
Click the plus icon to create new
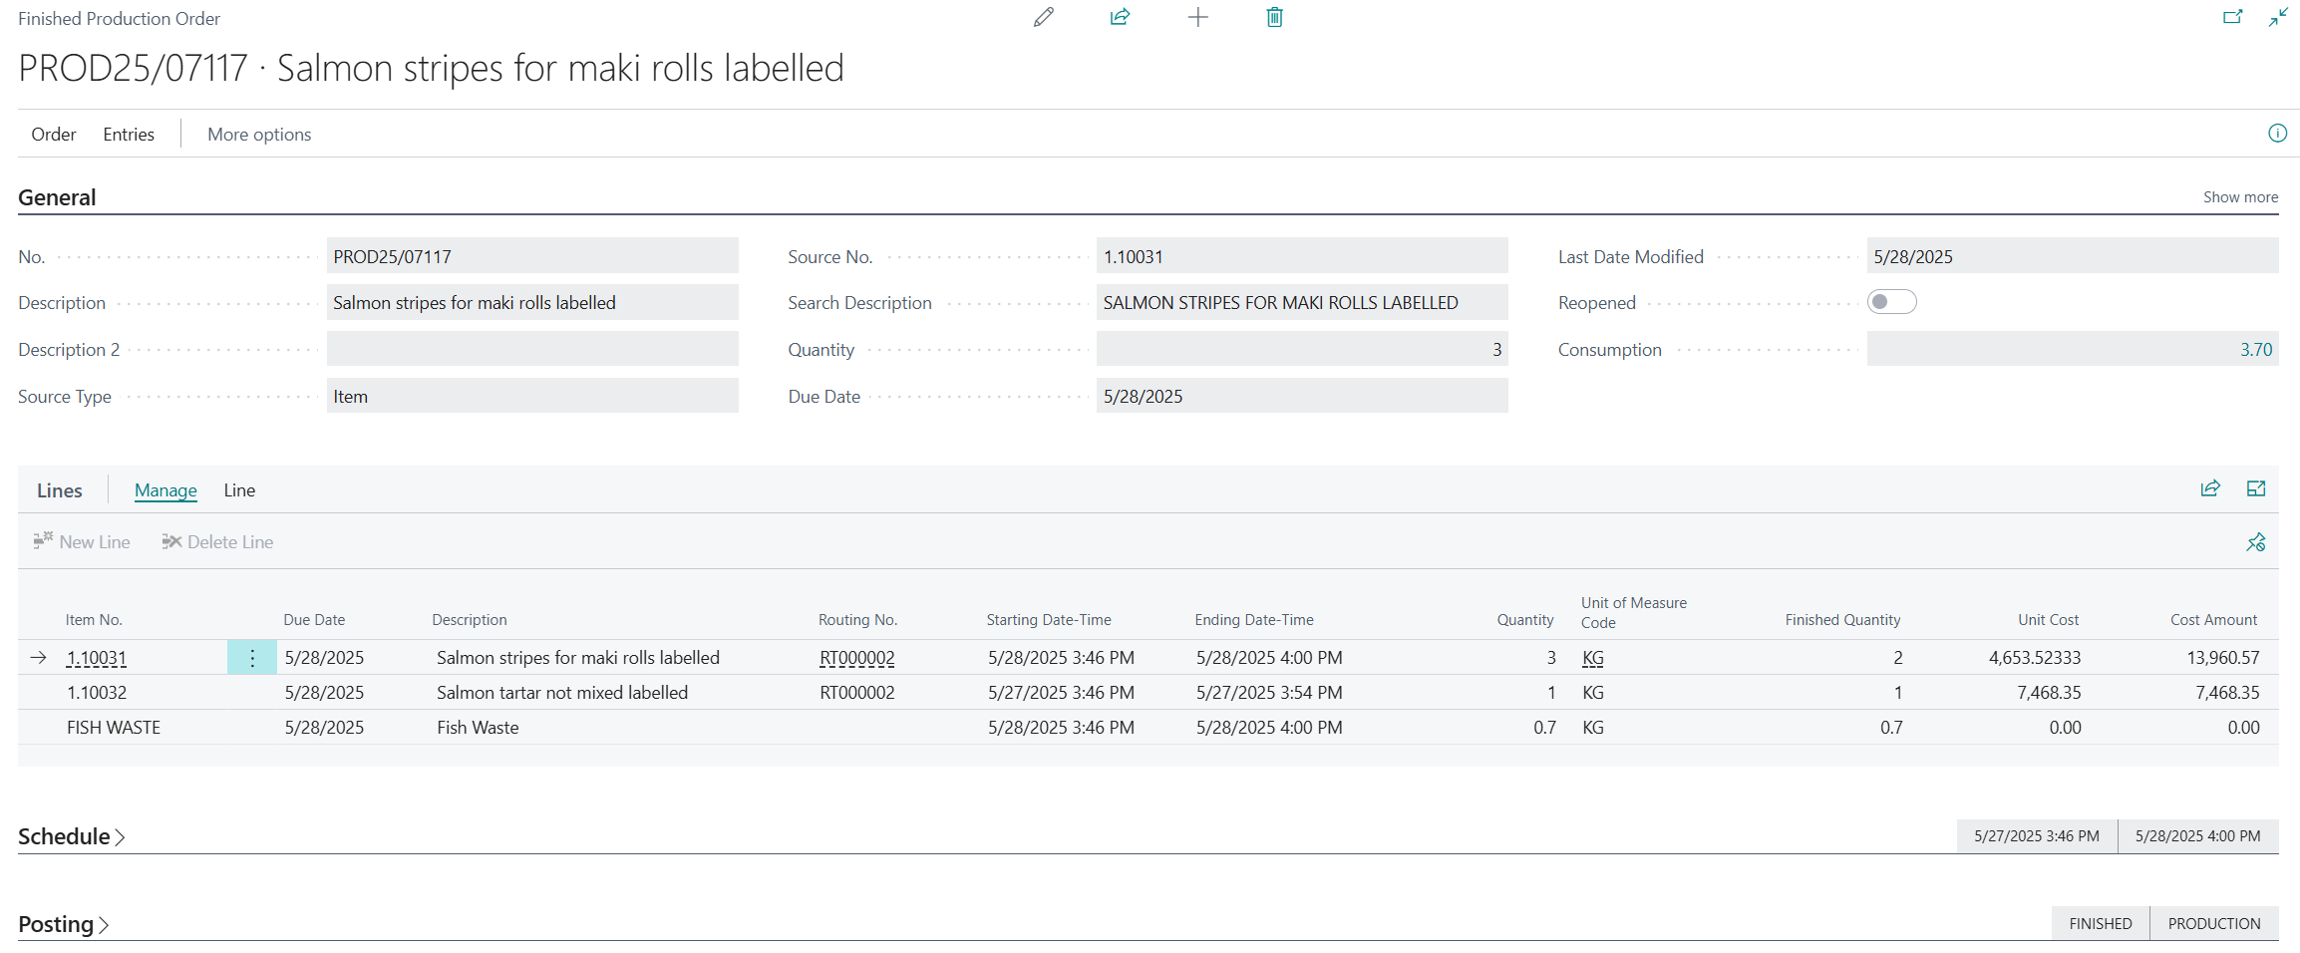coord(1197,17)
